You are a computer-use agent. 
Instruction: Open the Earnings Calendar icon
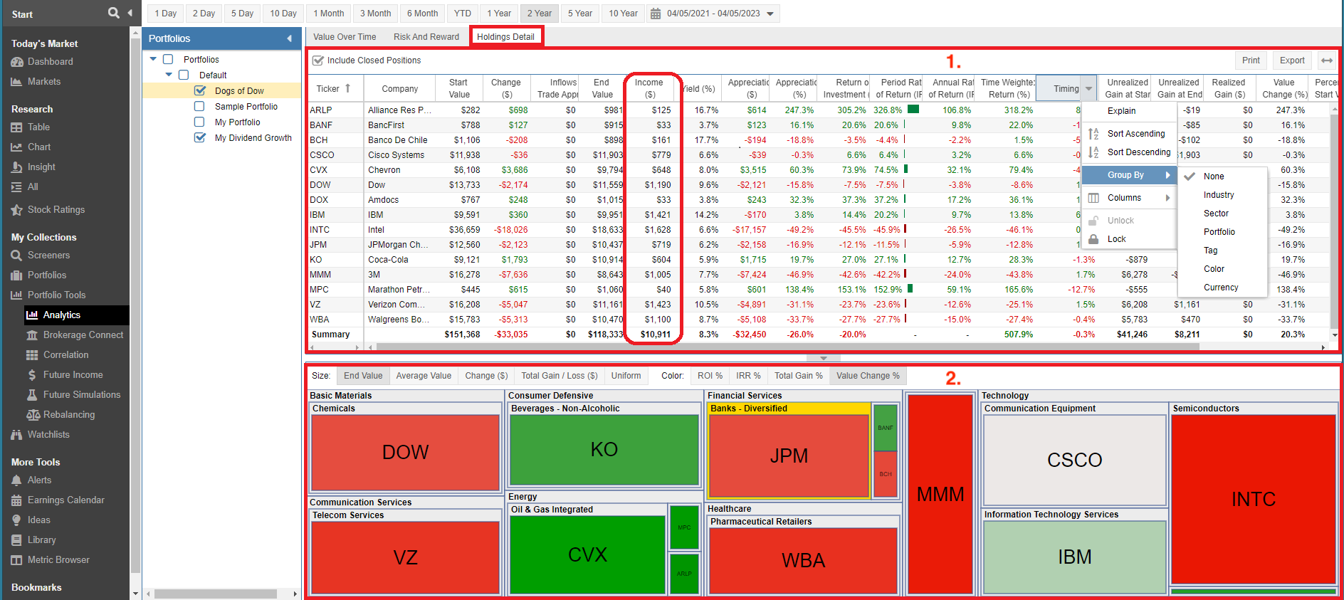click(17, 500)
